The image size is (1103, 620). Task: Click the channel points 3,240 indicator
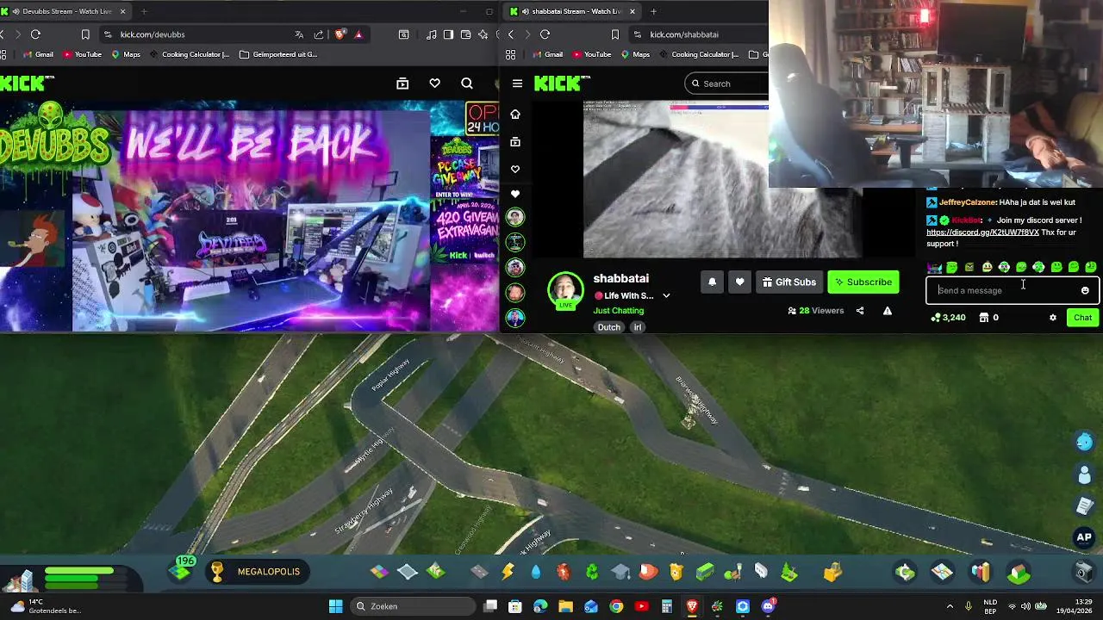pyautogui.click(x=948, y=318)
